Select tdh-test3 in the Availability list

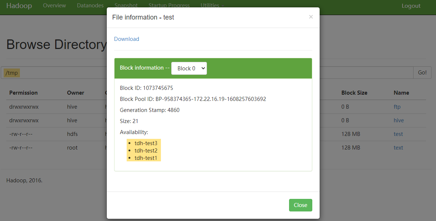146,143
